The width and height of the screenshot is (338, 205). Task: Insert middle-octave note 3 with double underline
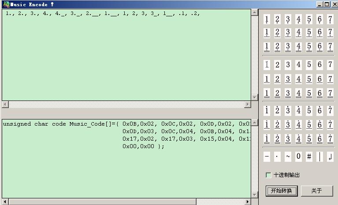tap(288, 93)
